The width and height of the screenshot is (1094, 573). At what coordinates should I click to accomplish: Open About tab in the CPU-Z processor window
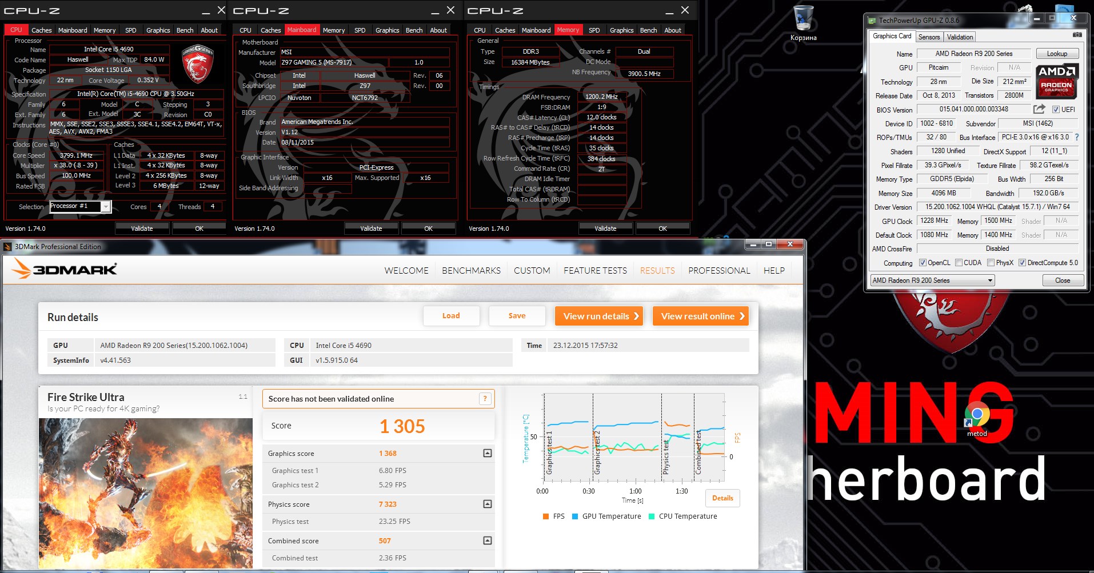pos(209,30)
